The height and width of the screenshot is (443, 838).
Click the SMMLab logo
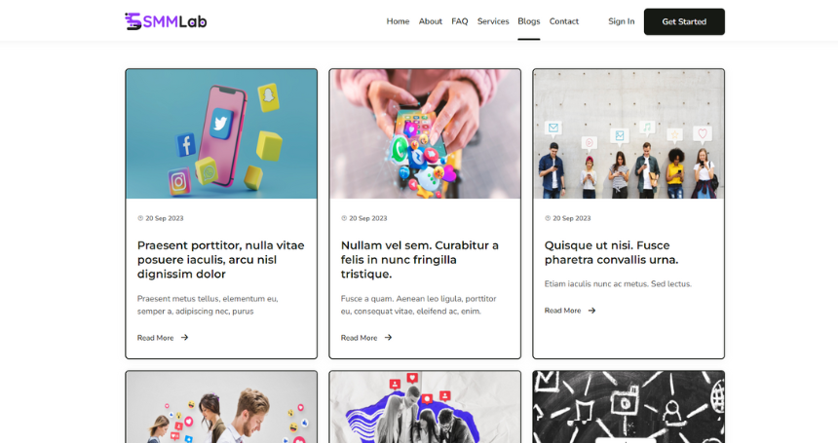pyautogui.click(x=166, y=21)
